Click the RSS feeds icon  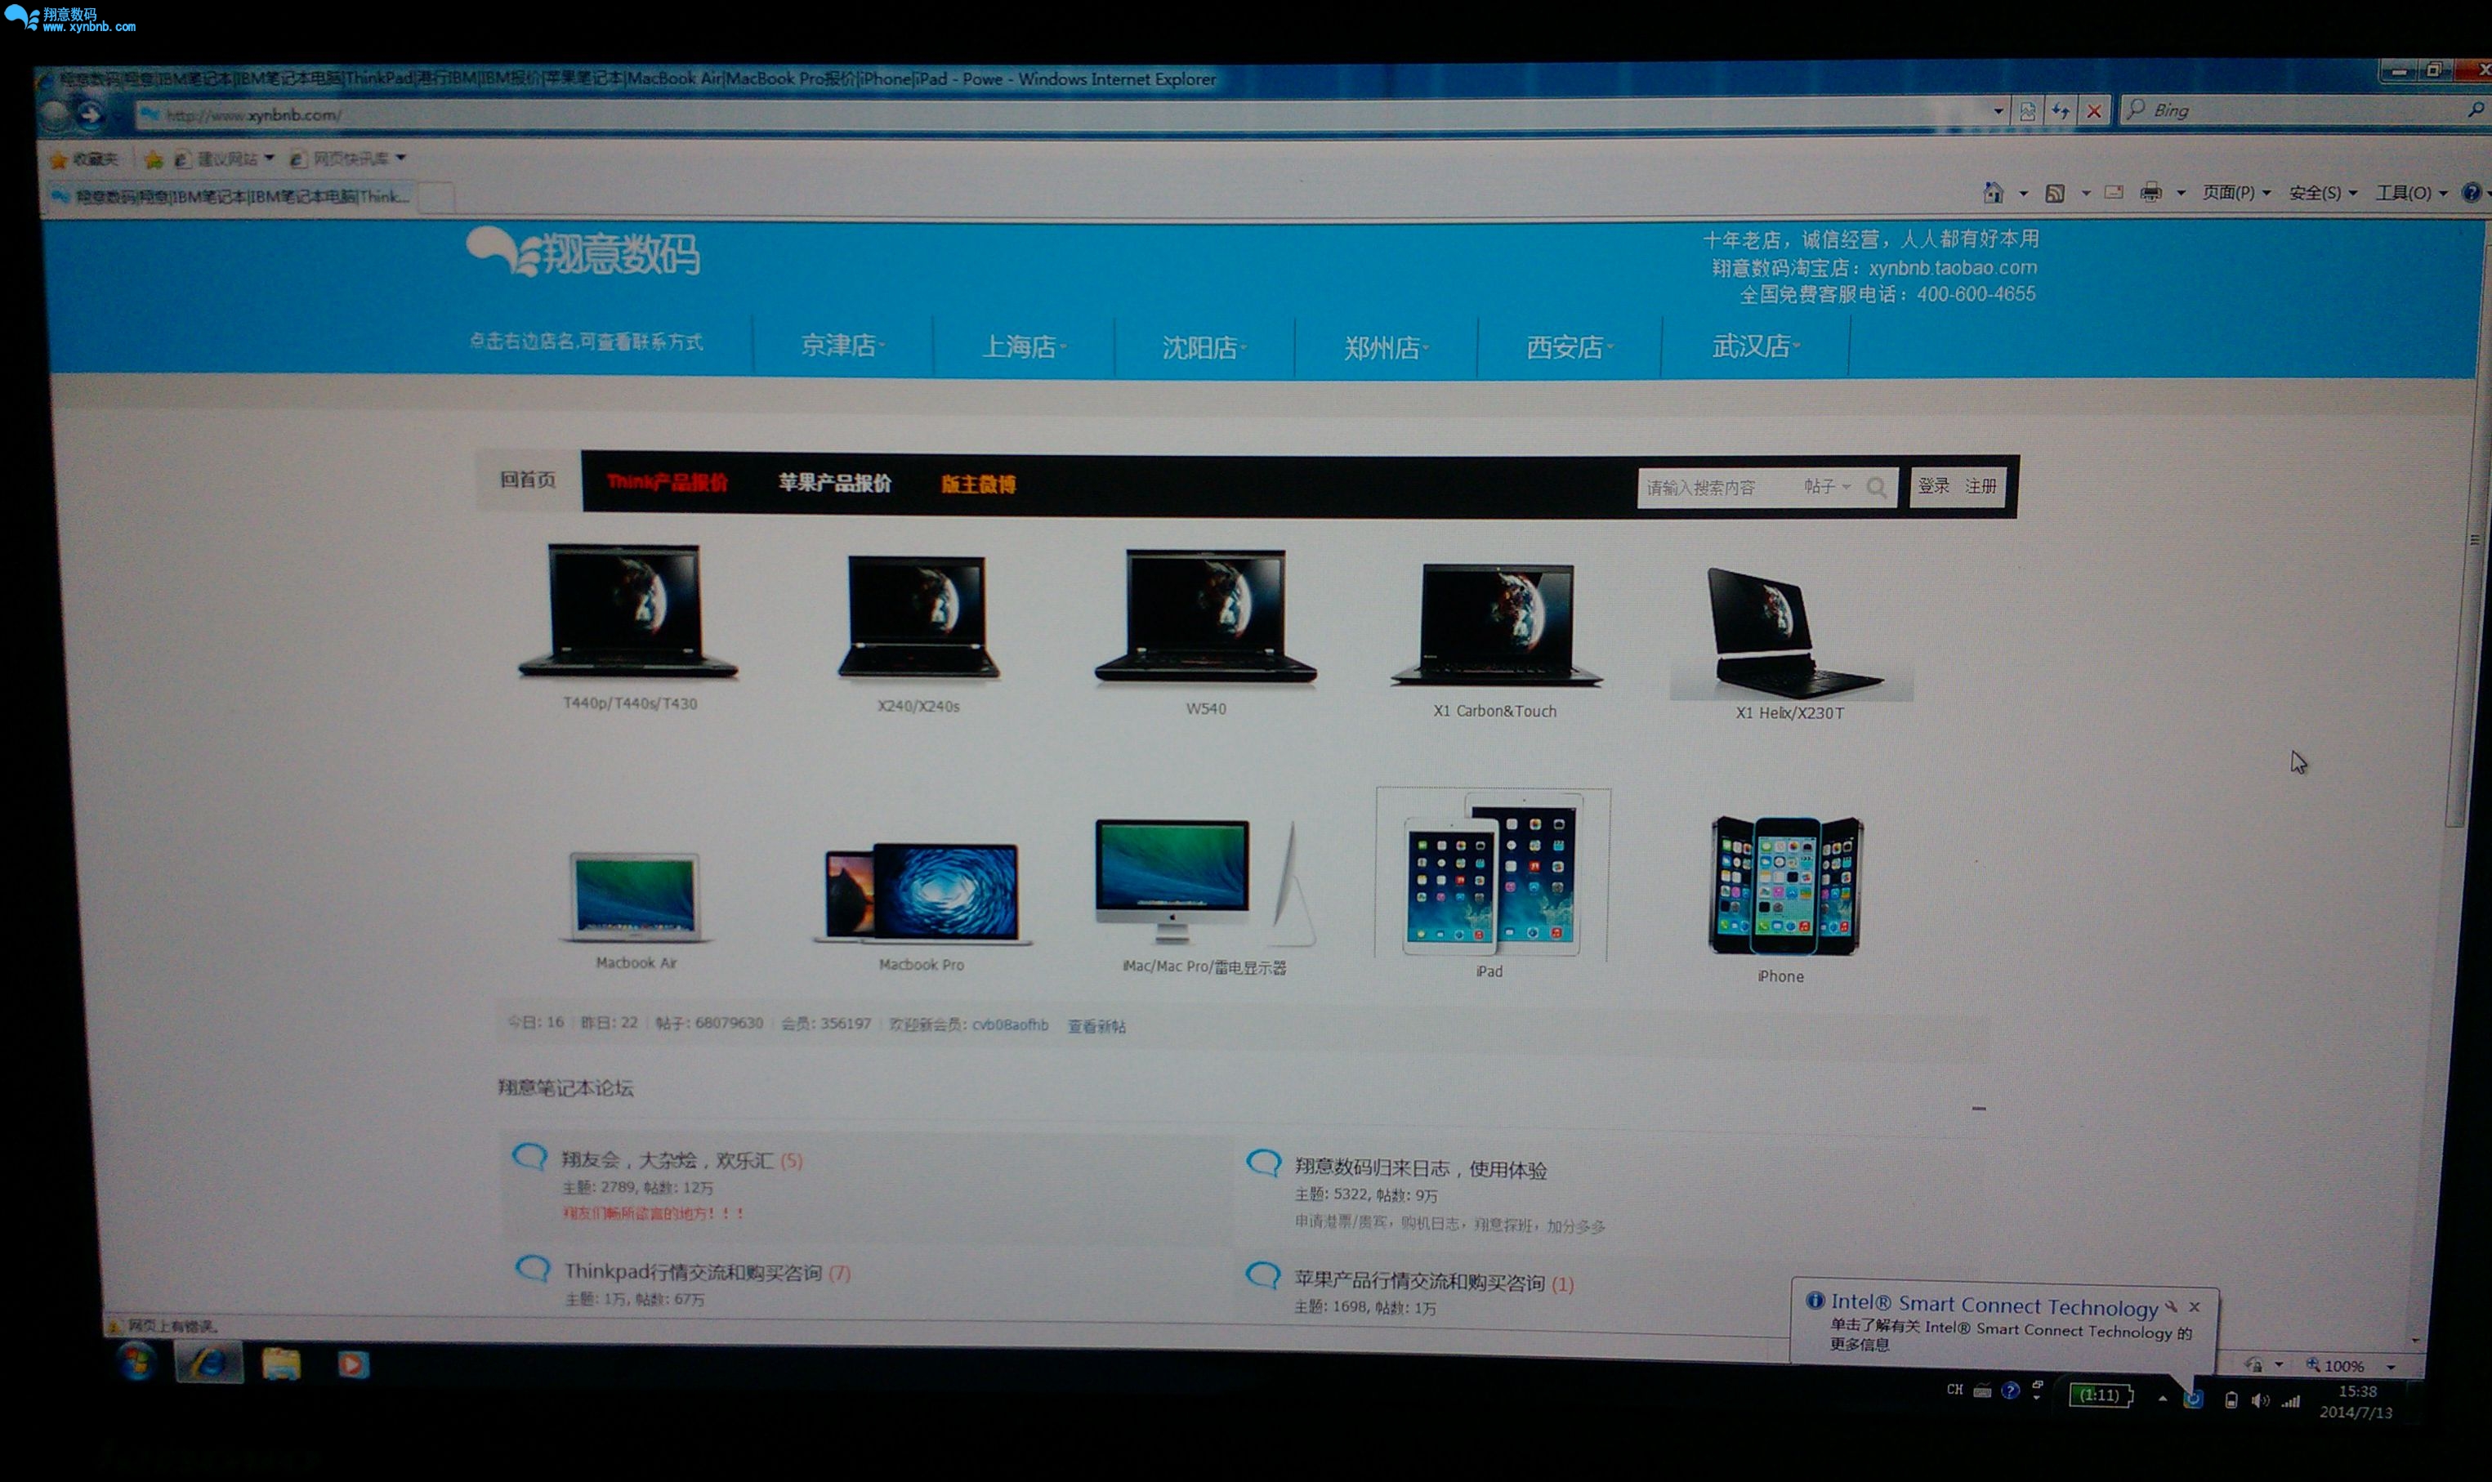pyautogui.click(x=2055, y=193)
